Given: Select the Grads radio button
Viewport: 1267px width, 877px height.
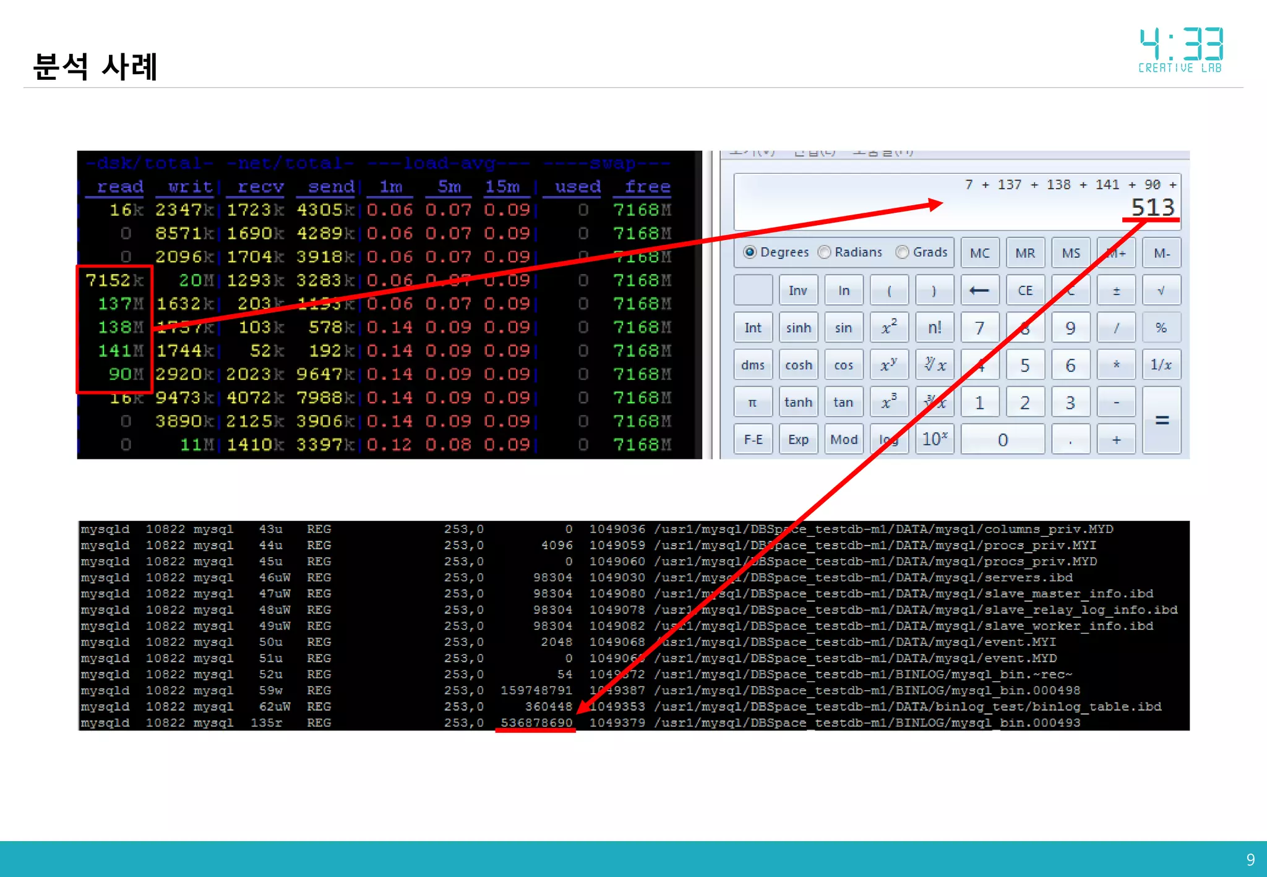Looking at the screenshot, I should coord(903,252).
